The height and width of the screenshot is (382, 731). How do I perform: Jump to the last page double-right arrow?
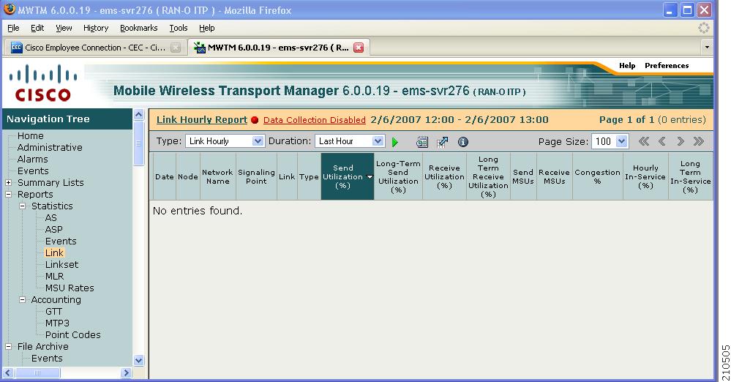[x=698, y=141]
